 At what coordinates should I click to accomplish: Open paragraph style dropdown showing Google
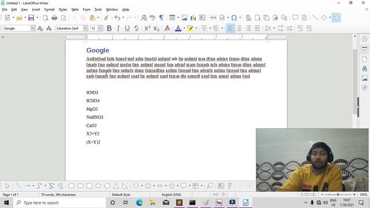33,28
